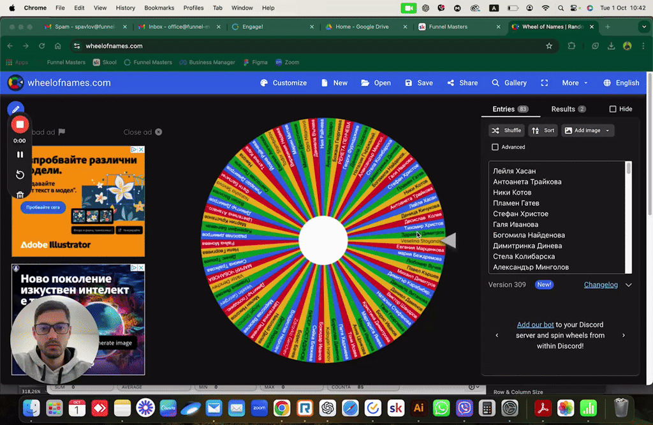Shuffle the entries
Screen dimensions: 653x425
506,130
